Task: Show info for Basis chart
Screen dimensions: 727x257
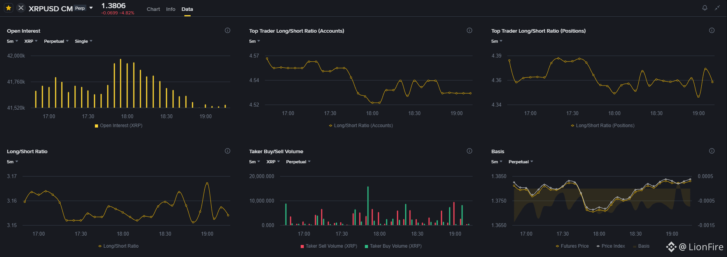Action: tap(711, 151)
